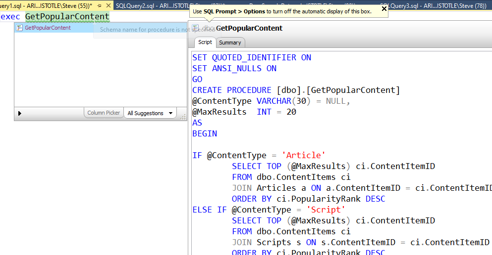Select the All Suggestions filter tab
This screenshot has width=492, height=255.
[145, 113]
